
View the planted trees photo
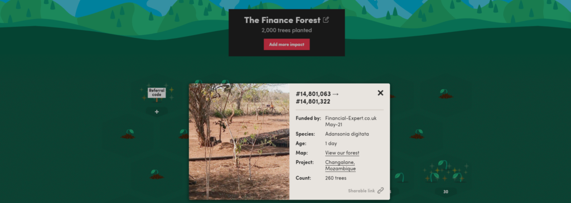tap(239, 142)
